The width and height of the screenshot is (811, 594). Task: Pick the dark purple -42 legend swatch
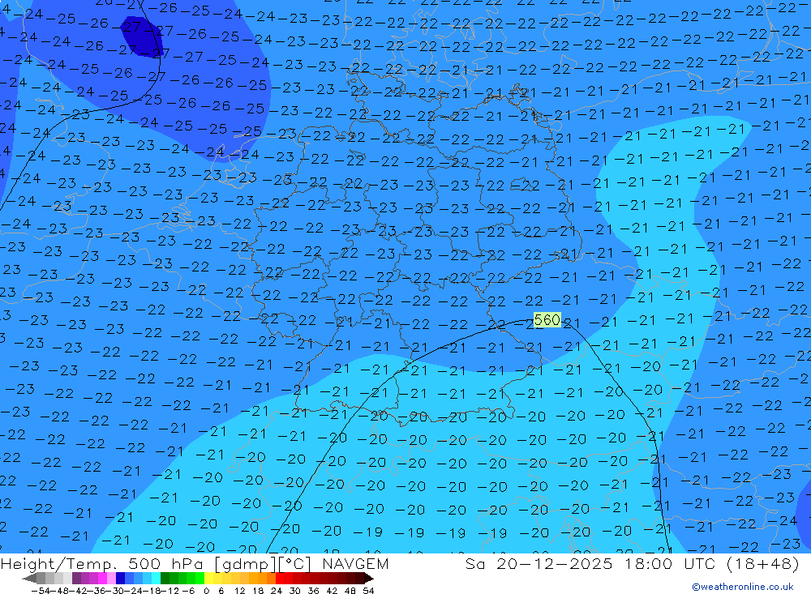[x=76, y=578]
